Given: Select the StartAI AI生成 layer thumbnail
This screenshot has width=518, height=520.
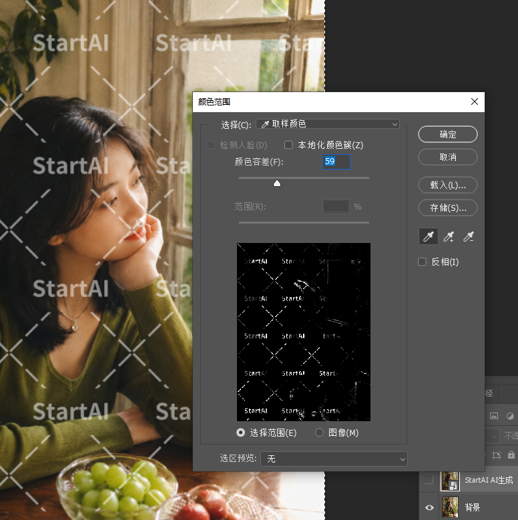Looking at the screenshot, I should (x=450, y=480).
